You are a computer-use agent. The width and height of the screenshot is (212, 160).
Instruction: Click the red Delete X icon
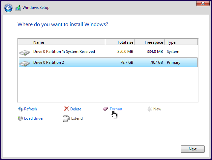click(x=66, y=109)
